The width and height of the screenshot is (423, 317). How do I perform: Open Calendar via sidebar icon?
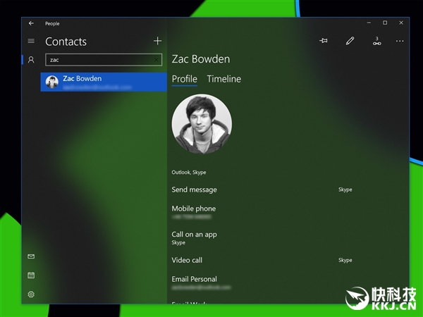point(31,275)
